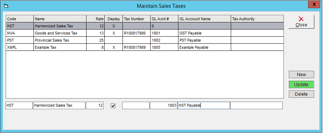
Task: Click the HST Payable account name field
Action: 204,106
